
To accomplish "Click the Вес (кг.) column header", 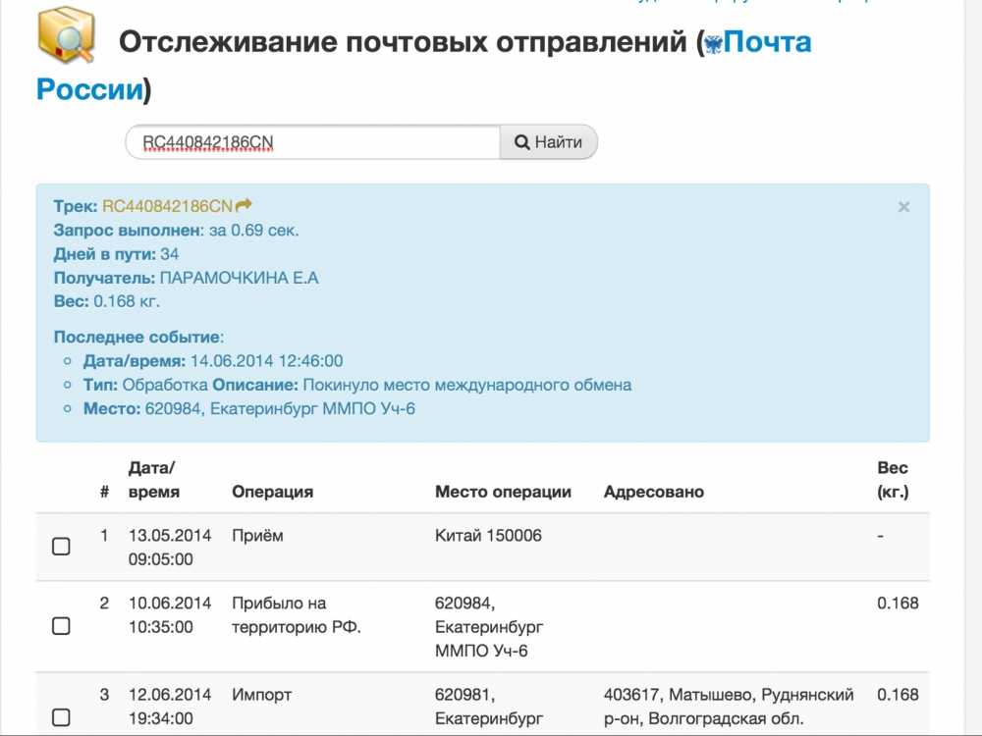I will click(893, 480).
